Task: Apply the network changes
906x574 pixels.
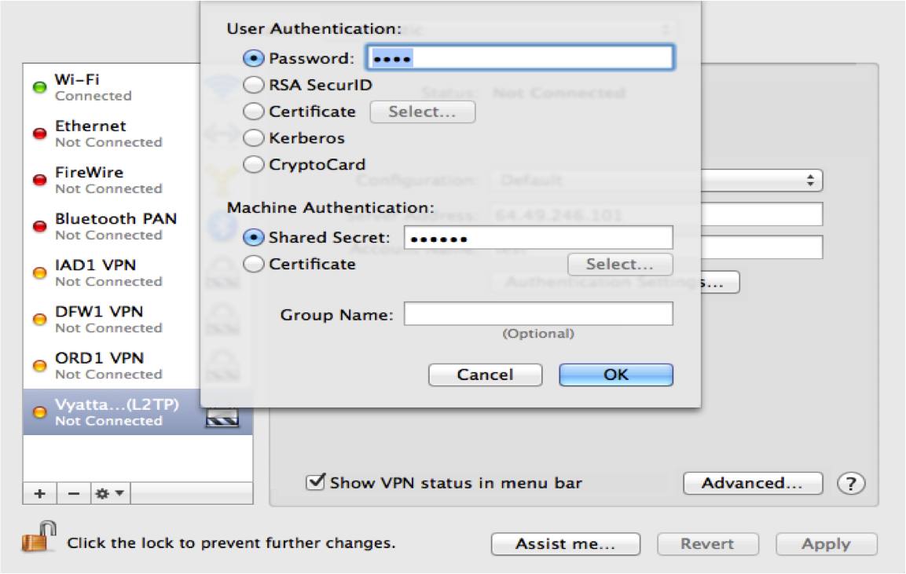Action: (827, 544)
